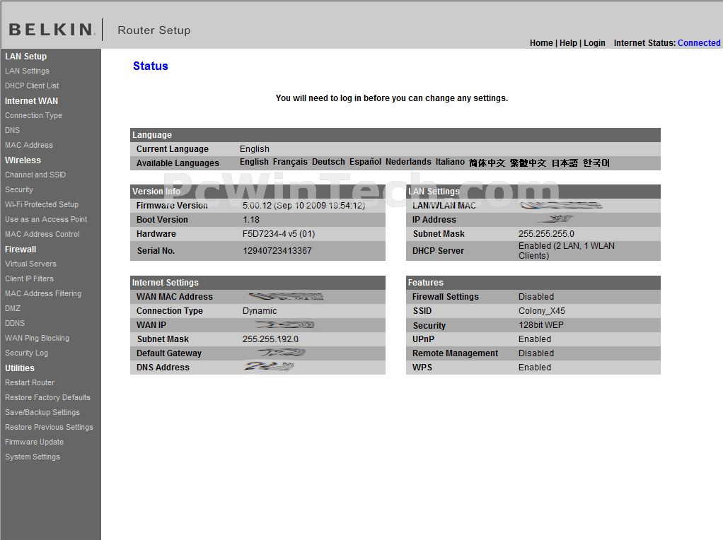Open MAC Address Filtering page
723x540 pixels.
click(x=43, y=293)
